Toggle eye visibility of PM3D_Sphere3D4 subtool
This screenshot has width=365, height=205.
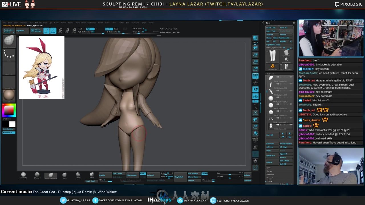[291, 91]
